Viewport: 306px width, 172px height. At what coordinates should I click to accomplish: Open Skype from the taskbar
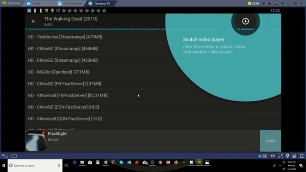[121, 162]
